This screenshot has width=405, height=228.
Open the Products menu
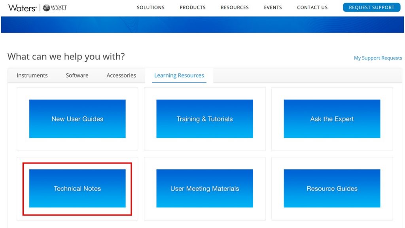tap(193, 8)
